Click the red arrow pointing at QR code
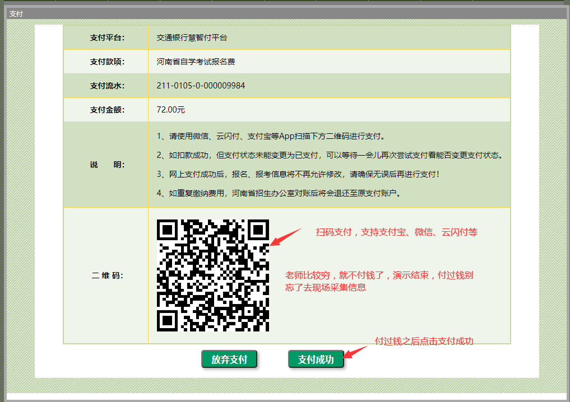This screenshot has width=570, height=402. point(285,237)
